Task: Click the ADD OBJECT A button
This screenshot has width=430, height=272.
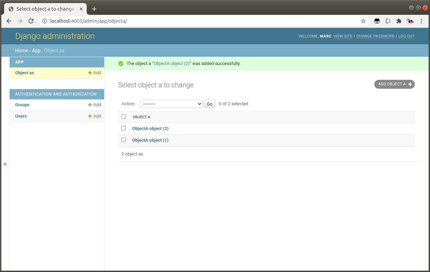Action: click(395, 84)
